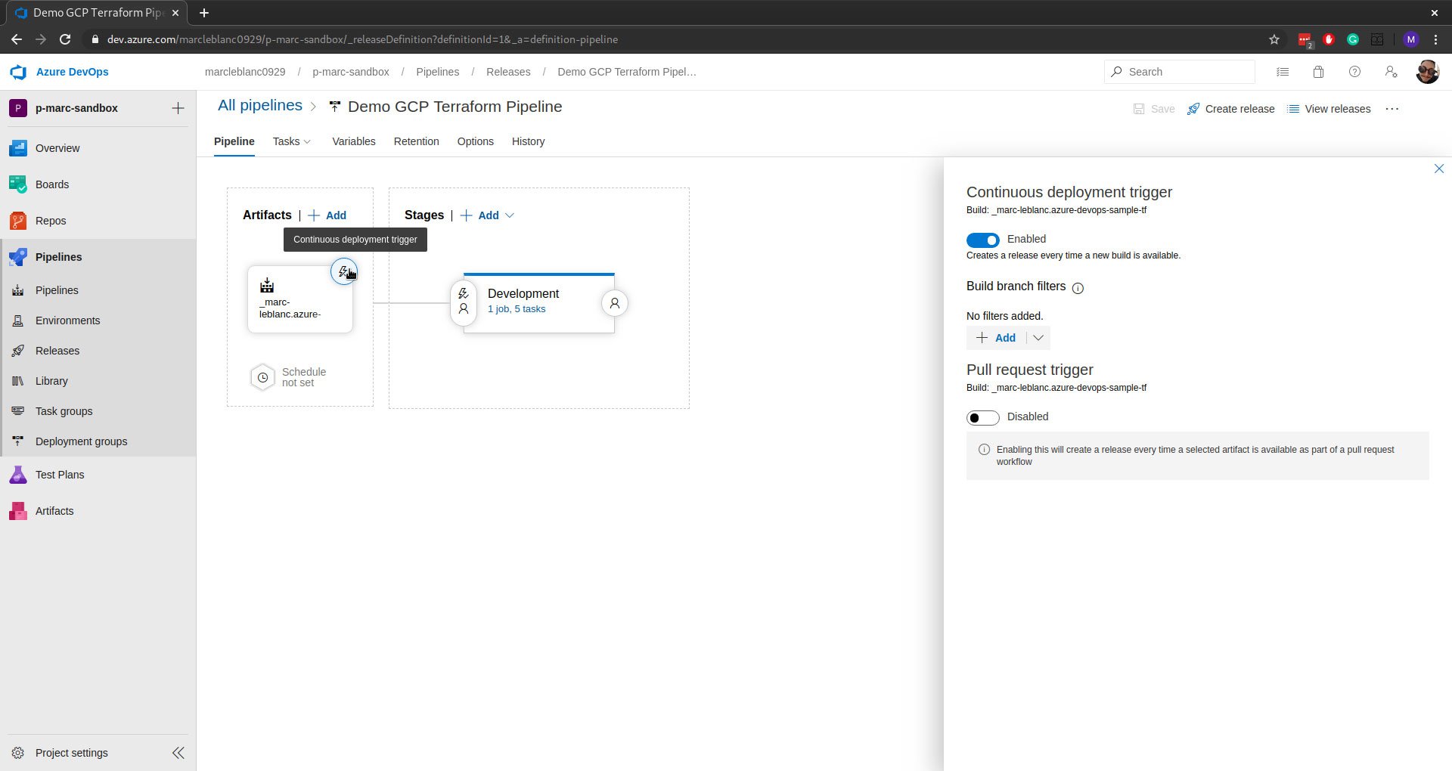Click the continuous deployment lightning icon on the artifact
Viewport: 1452px width, 771px height.
(345, 271)
